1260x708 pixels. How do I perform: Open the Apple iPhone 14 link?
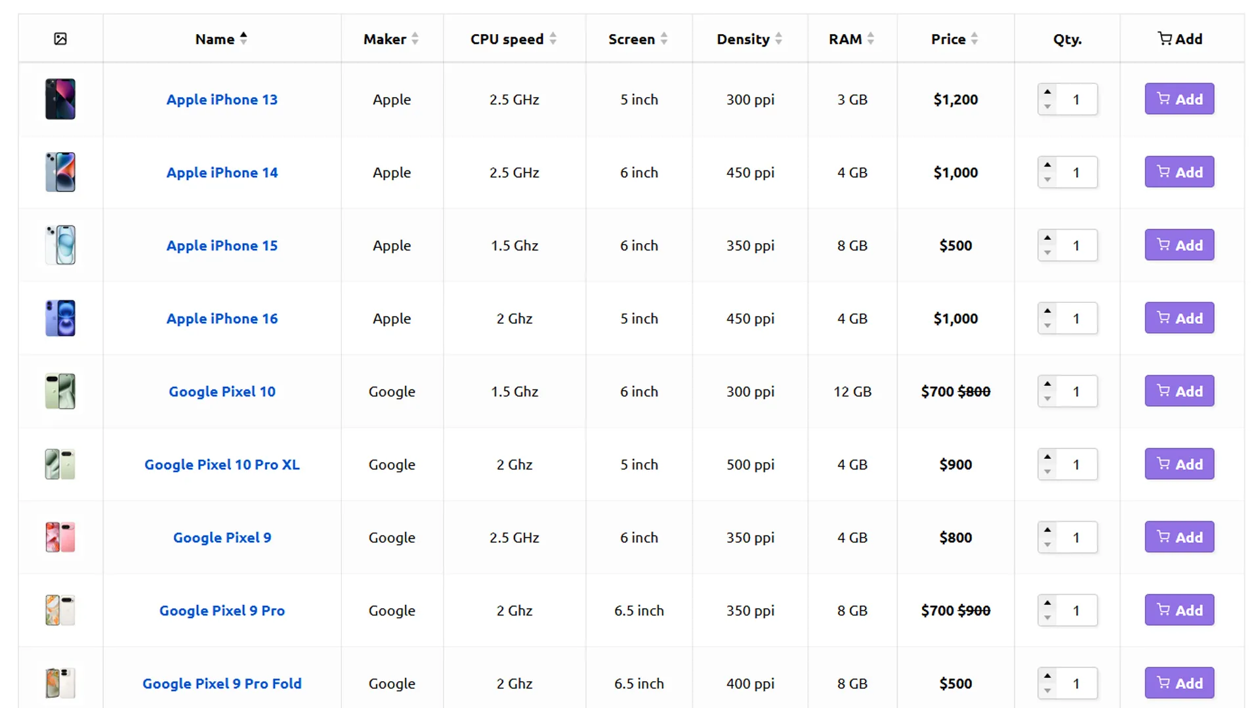[222, 172]
